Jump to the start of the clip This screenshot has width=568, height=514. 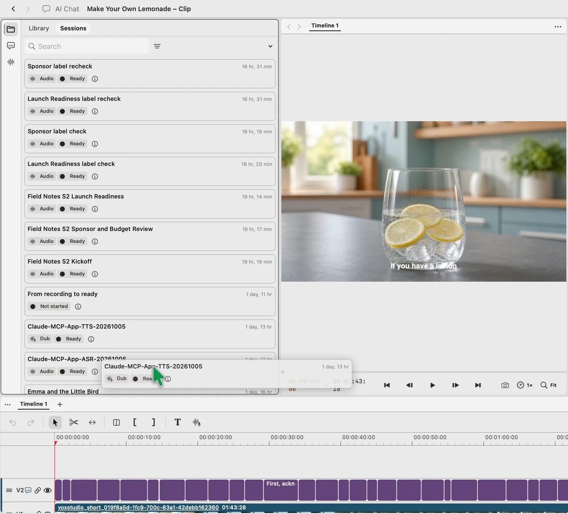pyautogui.click(x=387, y=385)
